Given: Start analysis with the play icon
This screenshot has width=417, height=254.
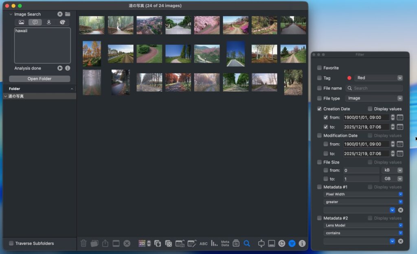Looking at the screenshot, I should pyautogui.click(x=60, y=68).
